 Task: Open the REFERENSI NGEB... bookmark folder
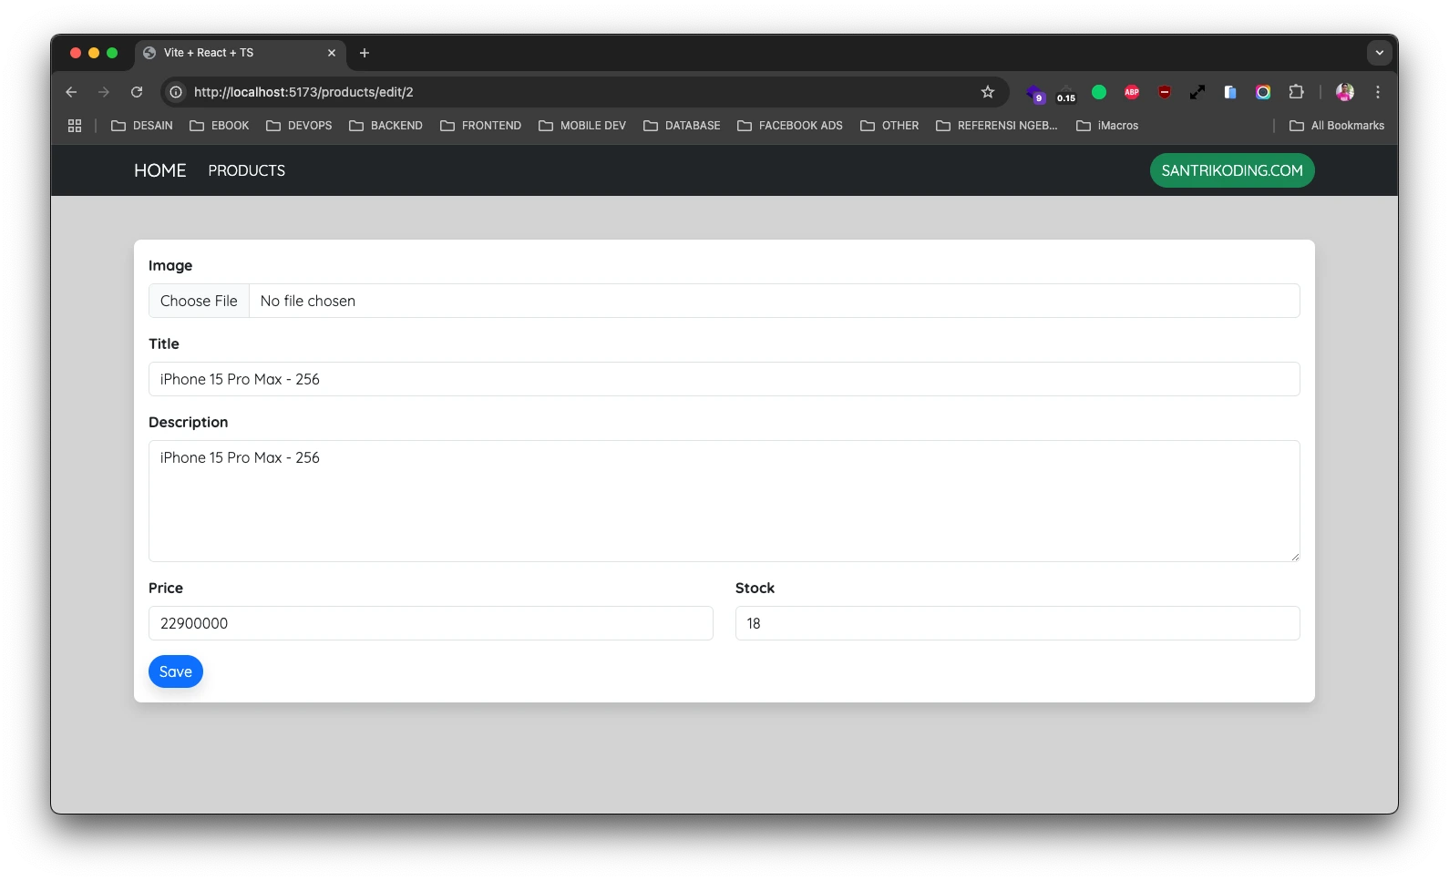[997, 126]
